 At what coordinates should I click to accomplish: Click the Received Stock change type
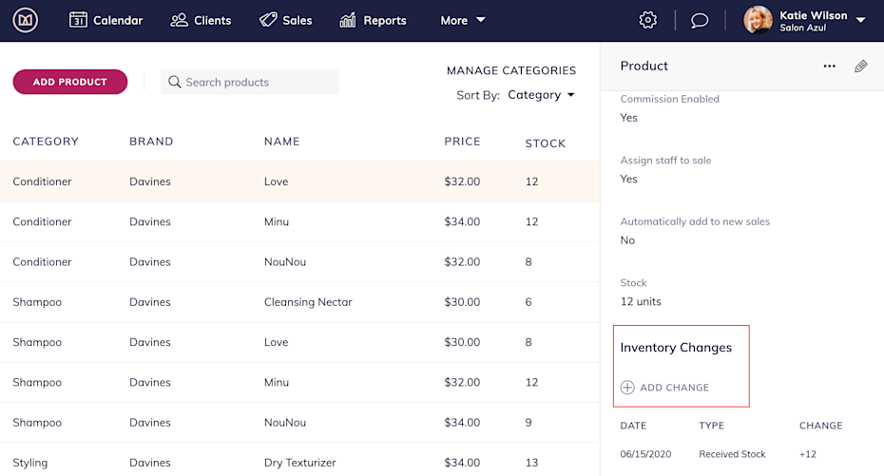(732, 454)
